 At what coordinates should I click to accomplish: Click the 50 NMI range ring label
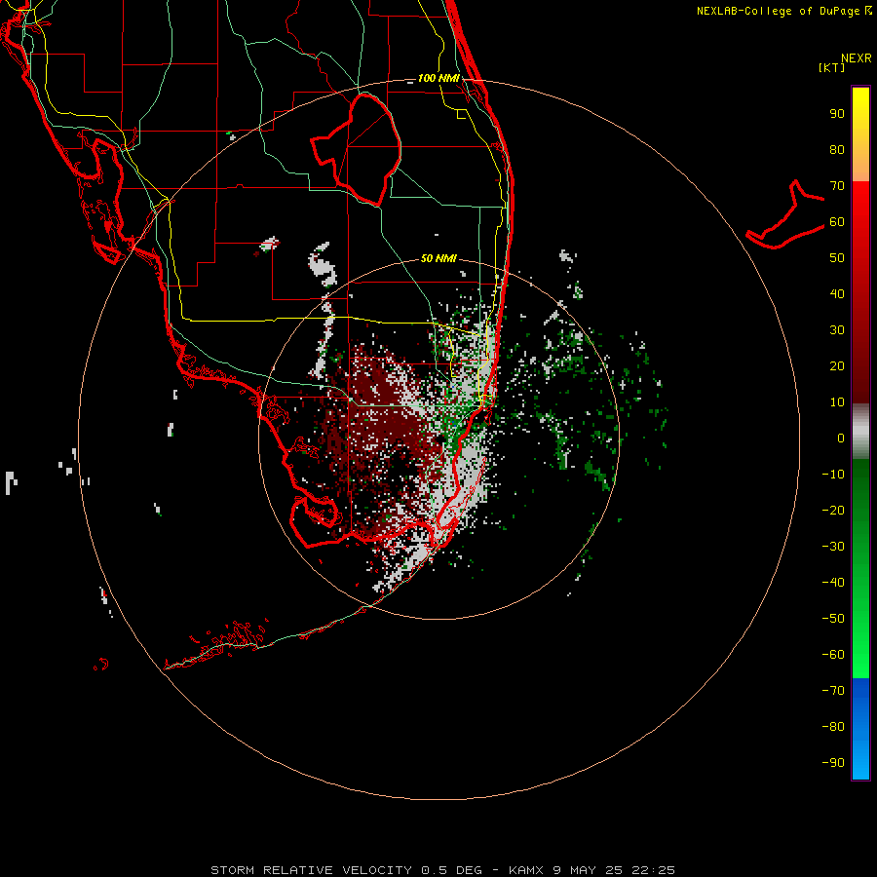click(x=438, y=258)
